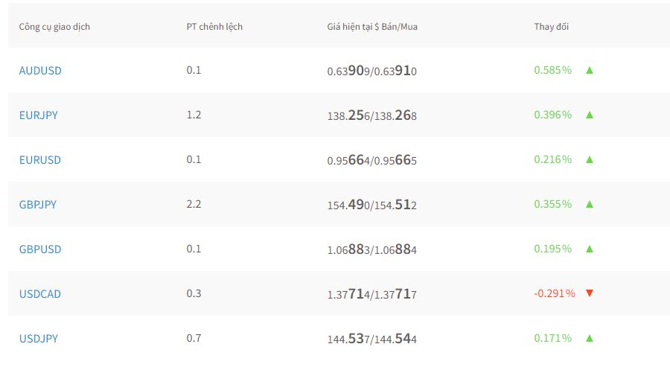This screenshot has height=376, width=670.
Task: Open the EURJPY instrument link
Action: 39,115
